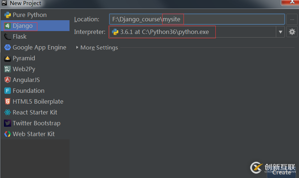299x178 pixels.
Task: Close the New Project dialog
Action: coord(290,3)
